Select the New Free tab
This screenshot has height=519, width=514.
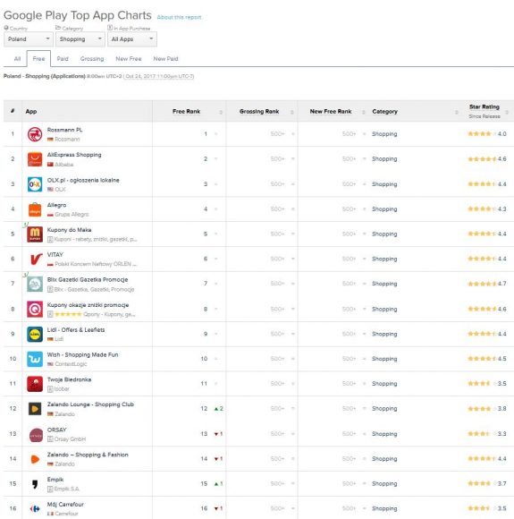point(129,58)
